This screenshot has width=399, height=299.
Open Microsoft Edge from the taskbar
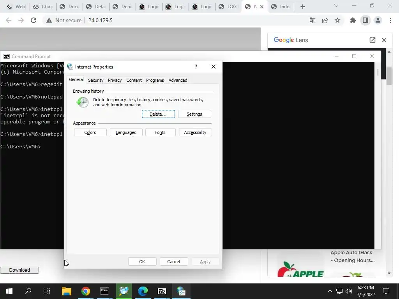(143, 291)
